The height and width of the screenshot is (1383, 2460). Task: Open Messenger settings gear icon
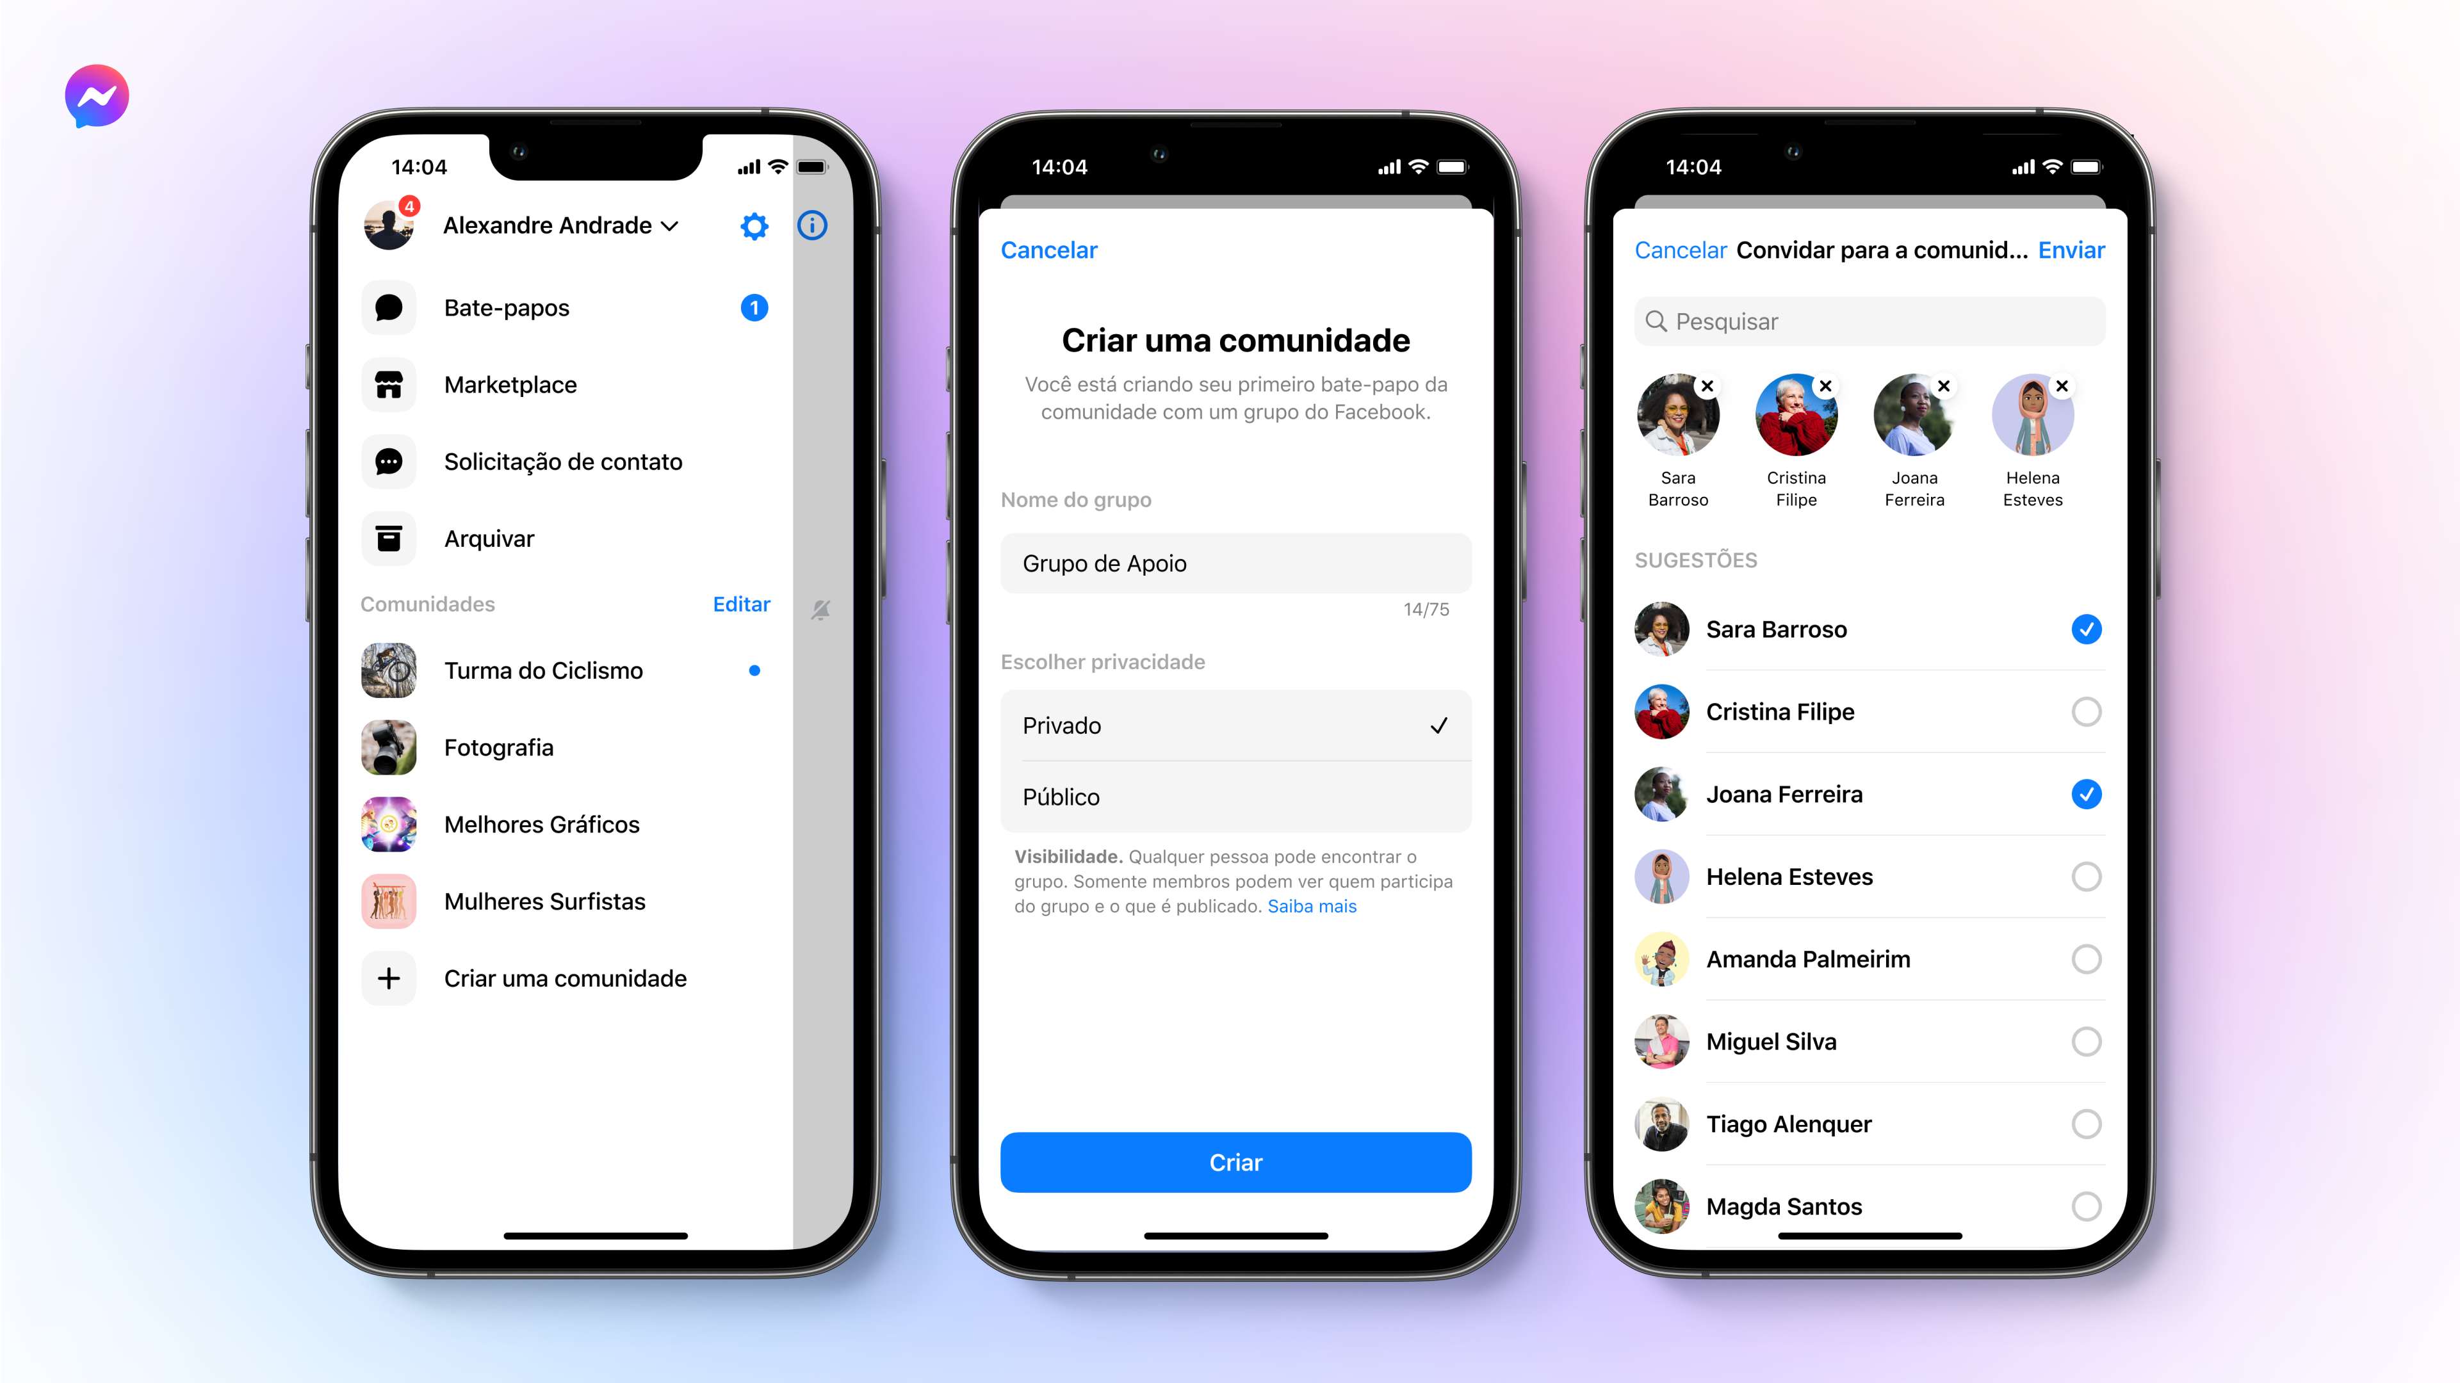pos(755,226)
